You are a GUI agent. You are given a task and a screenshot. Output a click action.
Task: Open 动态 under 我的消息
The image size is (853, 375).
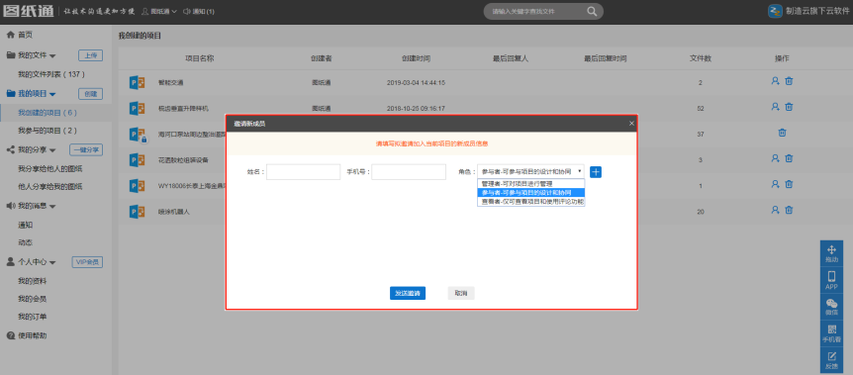tap(25, 242)
